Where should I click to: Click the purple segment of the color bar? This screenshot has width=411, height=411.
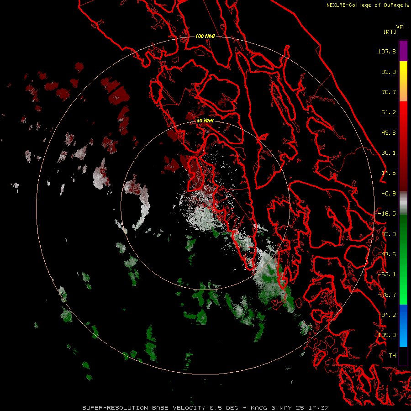(x=403, y=51)
